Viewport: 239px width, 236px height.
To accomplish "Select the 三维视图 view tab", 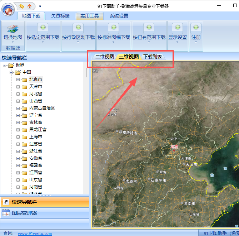I will pyautogui.click(x=129, y=57).
